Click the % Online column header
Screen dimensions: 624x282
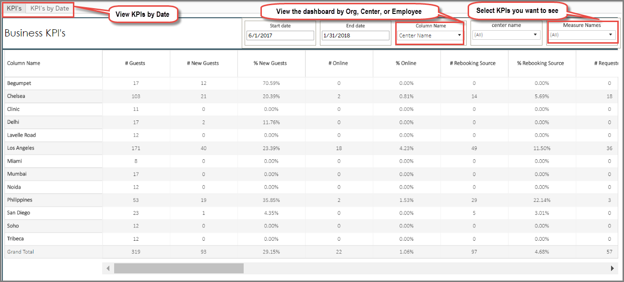click(x=406, y=63)
